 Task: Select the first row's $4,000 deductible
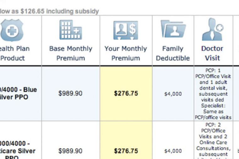pos(173,94)
